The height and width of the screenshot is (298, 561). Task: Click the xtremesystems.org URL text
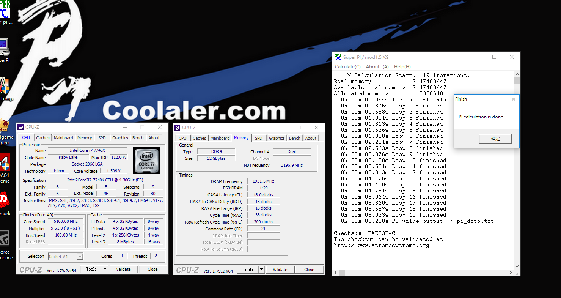tap(383, 245)
